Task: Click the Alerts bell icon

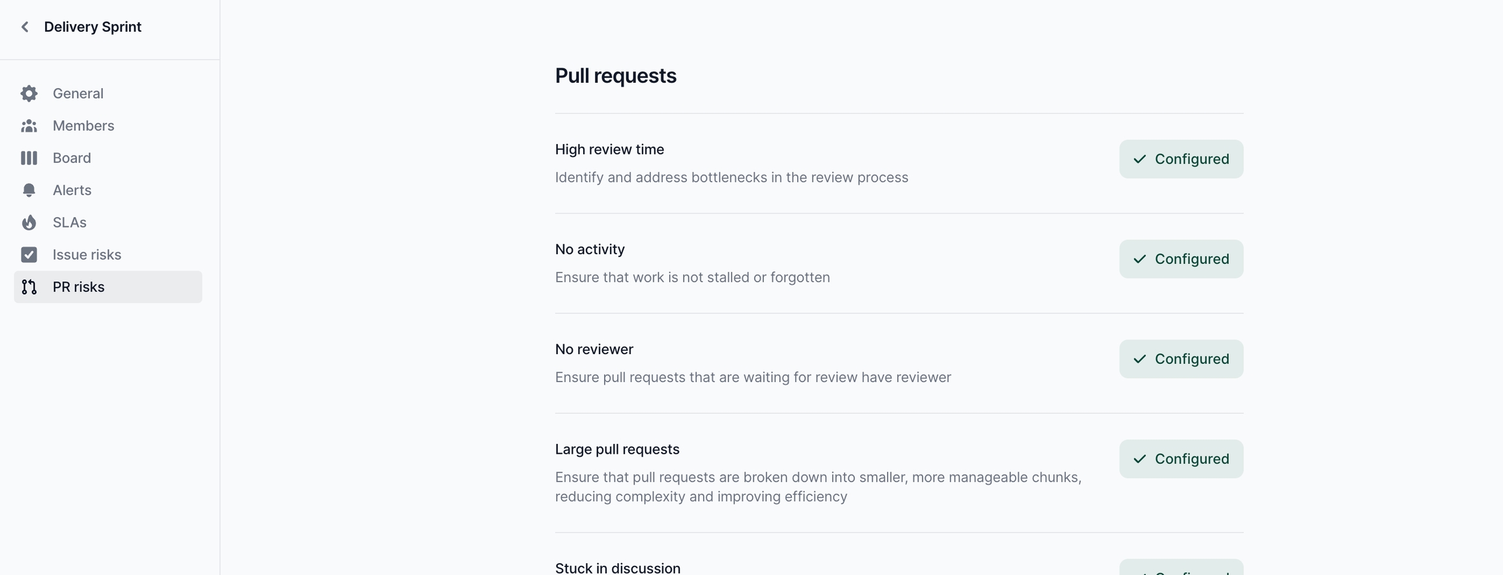Action: [29, 190]
